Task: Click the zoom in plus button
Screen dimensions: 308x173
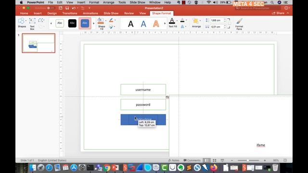Action: (265, 161)
